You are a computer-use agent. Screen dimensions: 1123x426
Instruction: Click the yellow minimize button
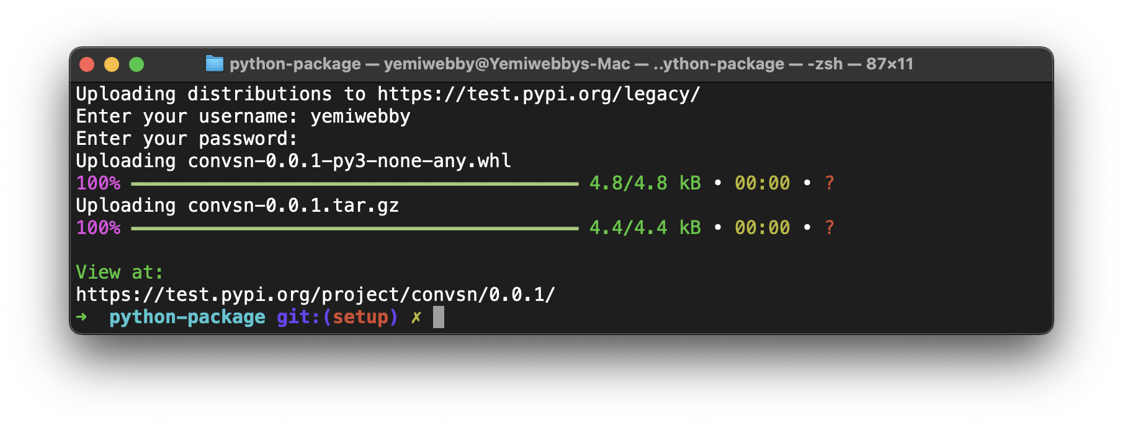click(112, 64)
